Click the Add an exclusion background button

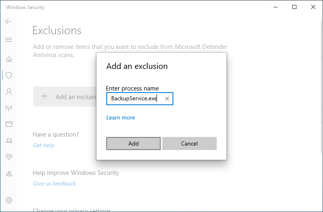(x=65, y=96)
